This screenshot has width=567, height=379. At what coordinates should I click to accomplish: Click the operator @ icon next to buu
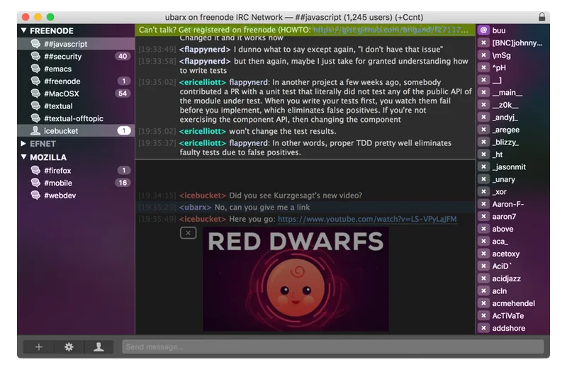(x=483, y=30)
